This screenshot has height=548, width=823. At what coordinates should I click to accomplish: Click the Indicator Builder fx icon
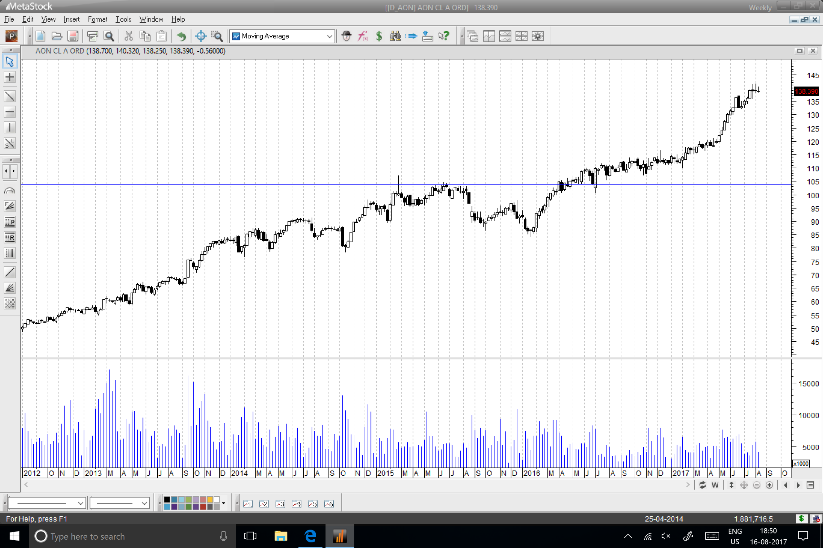[x=363, y=36]
